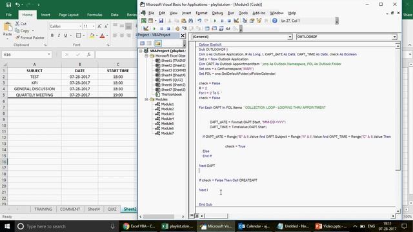
Task: Toggle Design Mode in Standard toolbar
Action: click(x=236, y=21)
